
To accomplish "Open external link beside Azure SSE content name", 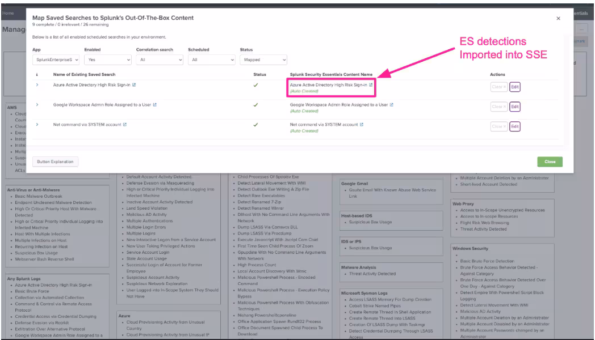I will click(x=371, y=85).
